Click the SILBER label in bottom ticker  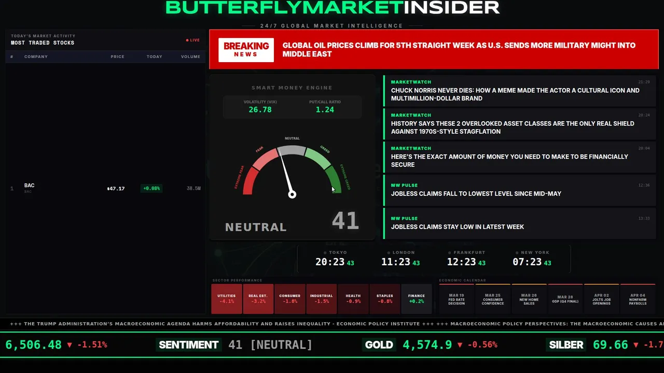566,345
